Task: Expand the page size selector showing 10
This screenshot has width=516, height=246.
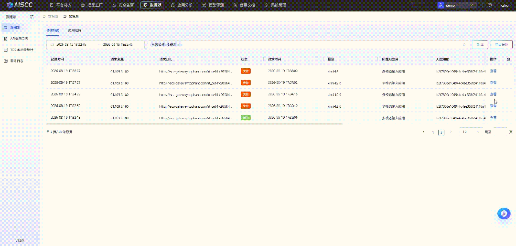Action: tap(471, 132)
